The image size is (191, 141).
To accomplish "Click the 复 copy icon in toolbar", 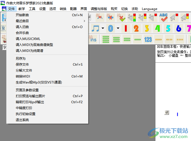I will 4,28.
